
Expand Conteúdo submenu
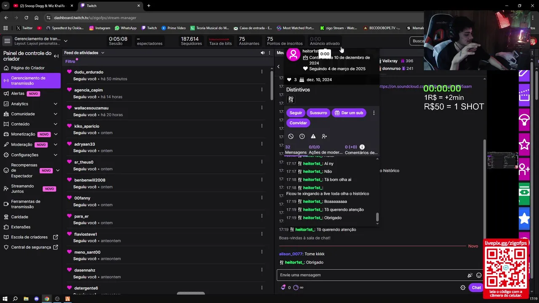pyautogui.click(x=55, y=124)
